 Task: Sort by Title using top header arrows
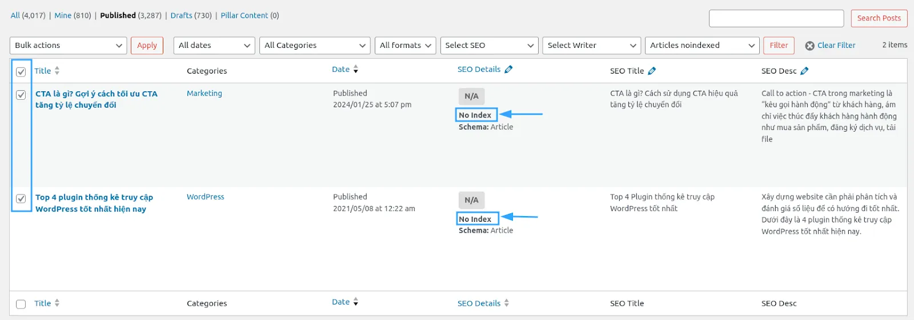(57, 71)
